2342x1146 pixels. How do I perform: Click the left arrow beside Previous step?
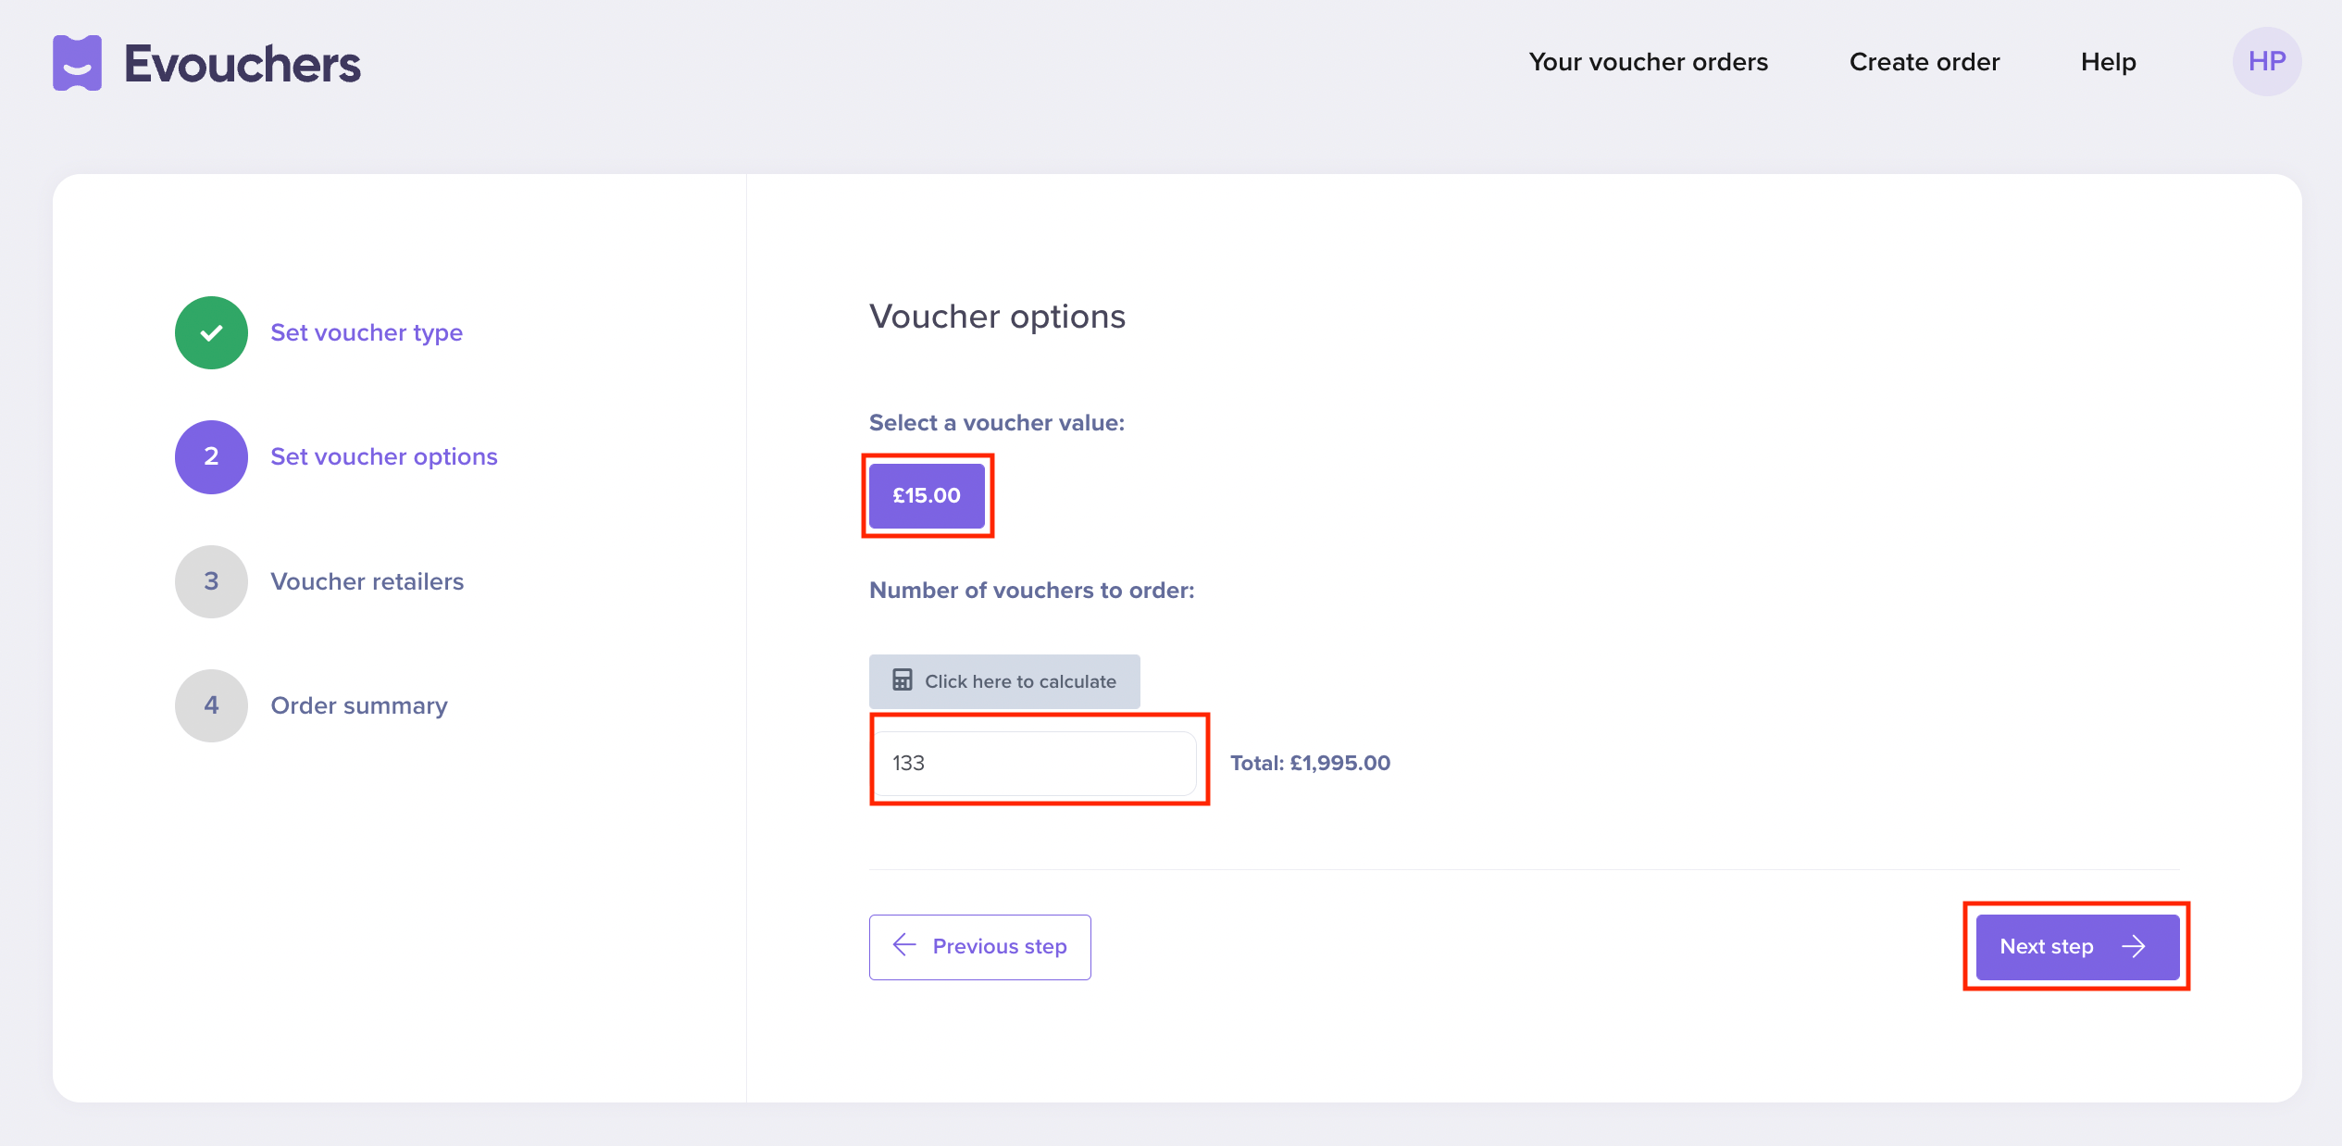pyautogui.click(x=903, y=946)
